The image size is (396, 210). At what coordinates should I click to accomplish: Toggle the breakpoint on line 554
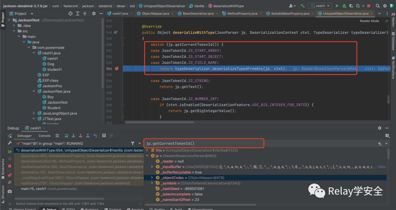coord(117,69)
